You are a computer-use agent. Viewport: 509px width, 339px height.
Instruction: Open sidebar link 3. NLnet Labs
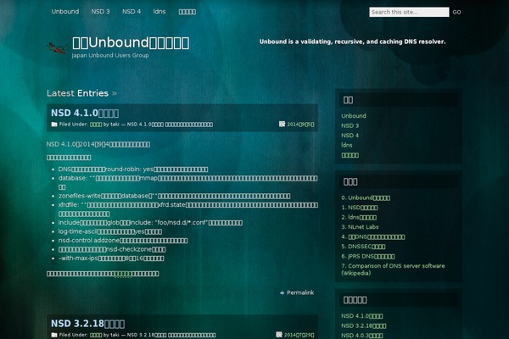tap(360, 227)
